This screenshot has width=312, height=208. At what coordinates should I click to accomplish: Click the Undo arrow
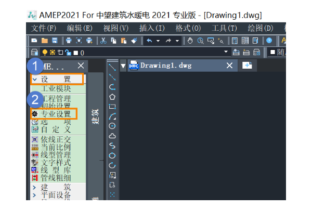pyautogui.click(x=149, y=41)
